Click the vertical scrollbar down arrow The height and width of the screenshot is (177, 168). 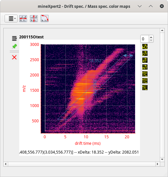coord(162,159)
